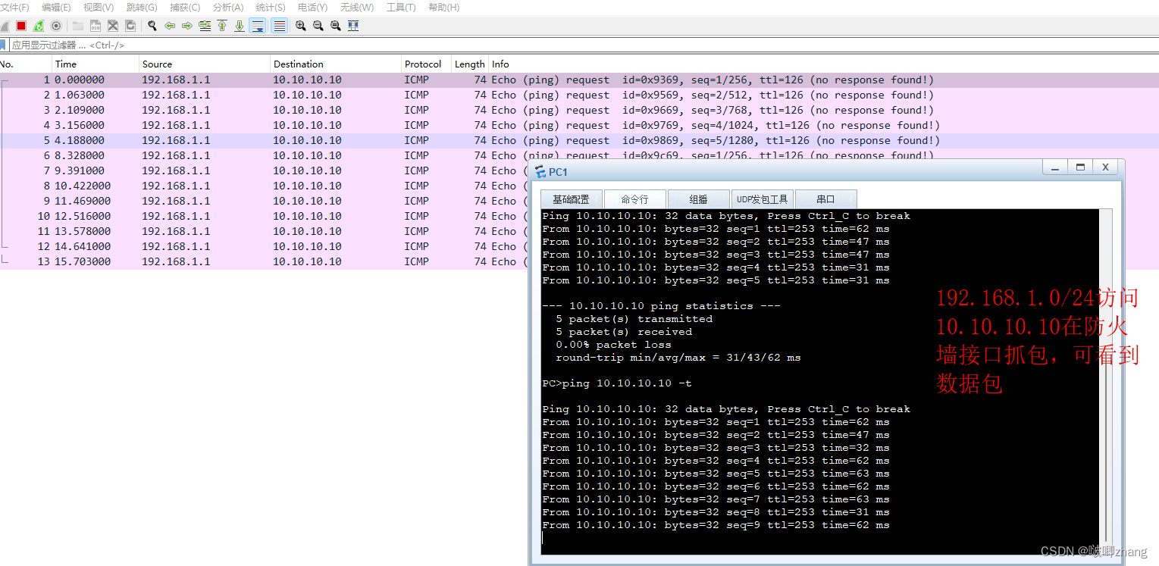Sort by the Protocol column header
The height and width of the screenshot is (566, 1159).
(x=426, y=64)
